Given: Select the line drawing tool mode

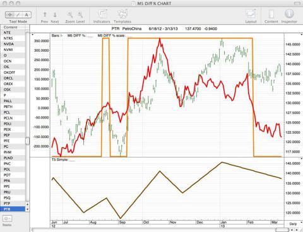Looking at the screenshot, I should coord(18,14).
